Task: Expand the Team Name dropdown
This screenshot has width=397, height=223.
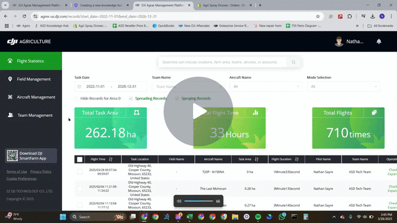Action: point(189,87)
